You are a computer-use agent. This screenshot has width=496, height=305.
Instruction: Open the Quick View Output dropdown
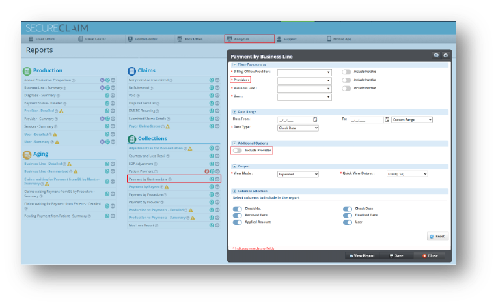407,174
